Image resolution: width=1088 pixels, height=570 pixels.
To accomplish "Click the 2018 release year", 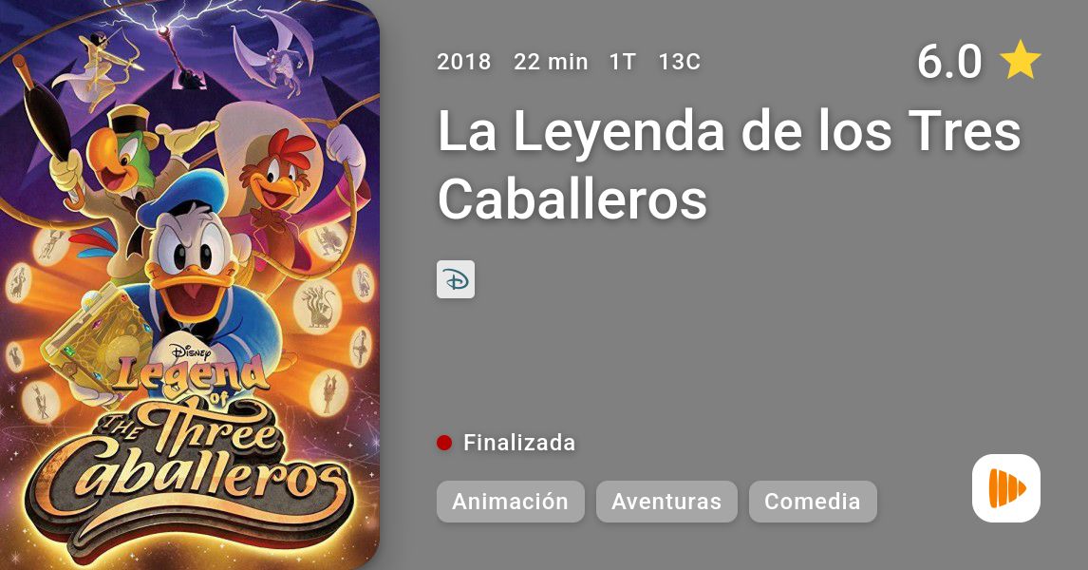I will tap(464, 62).
